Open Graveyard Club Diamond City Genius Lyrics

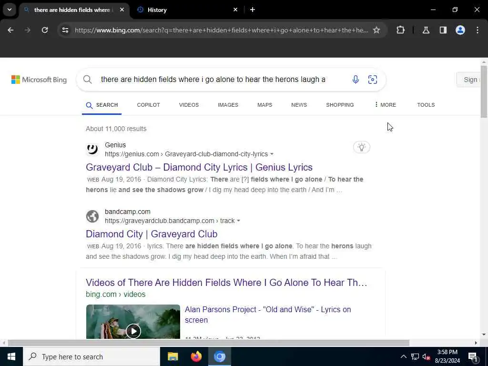tap(199, 167)
